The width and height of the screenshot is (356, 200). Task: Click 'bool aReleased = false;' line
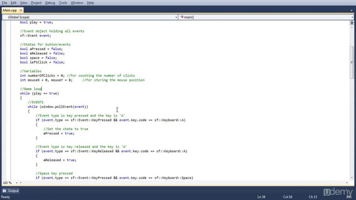[42, 53]
